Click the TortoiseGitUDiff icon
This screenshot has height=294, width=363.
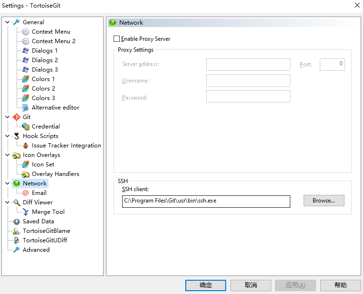pyautogui.click(x=17, y=240)
